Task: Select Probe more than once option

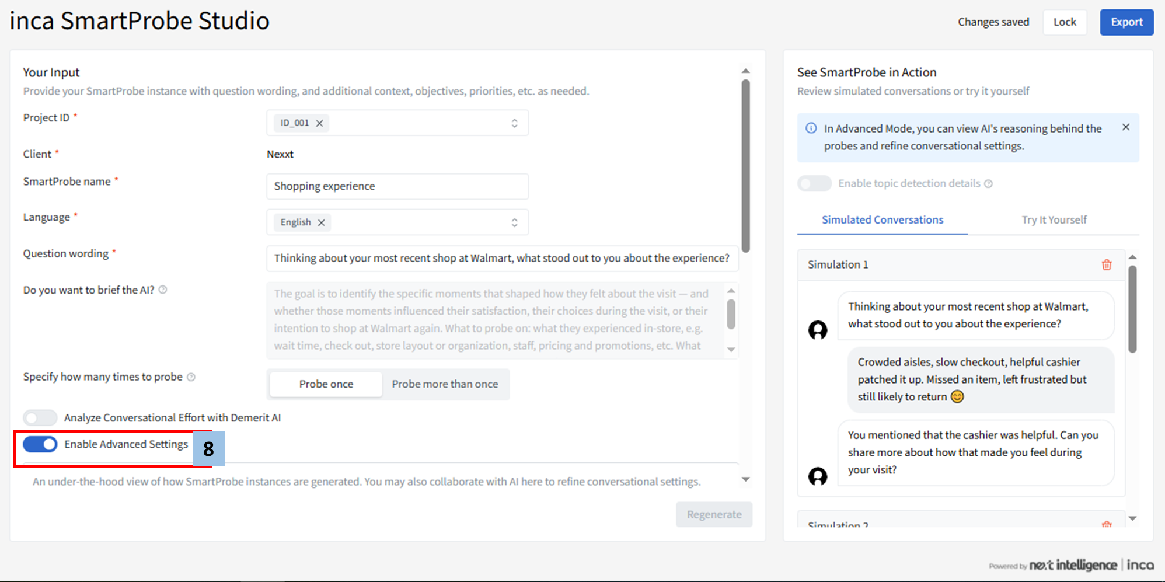Action: (445, 384)
